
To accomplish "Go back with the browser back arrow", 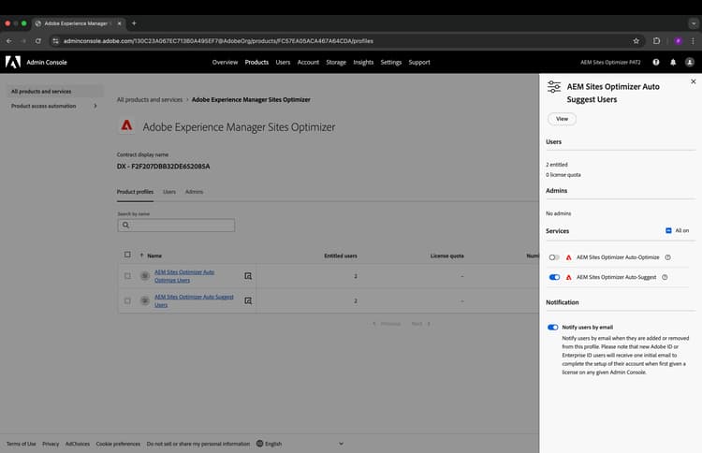I will (9, 41).
